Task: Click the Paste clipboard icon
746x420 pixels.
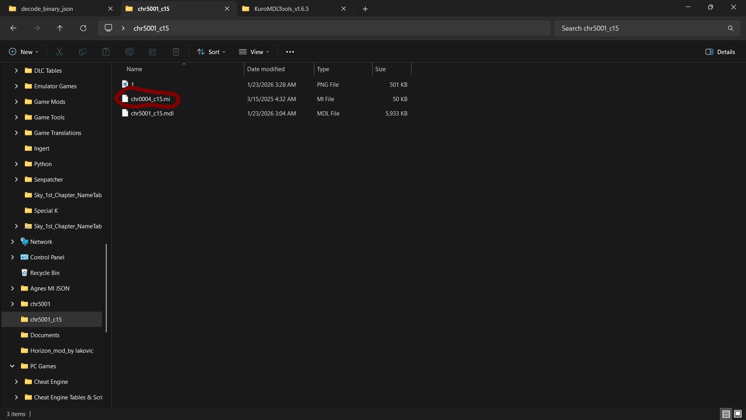Action: point(106,52)
